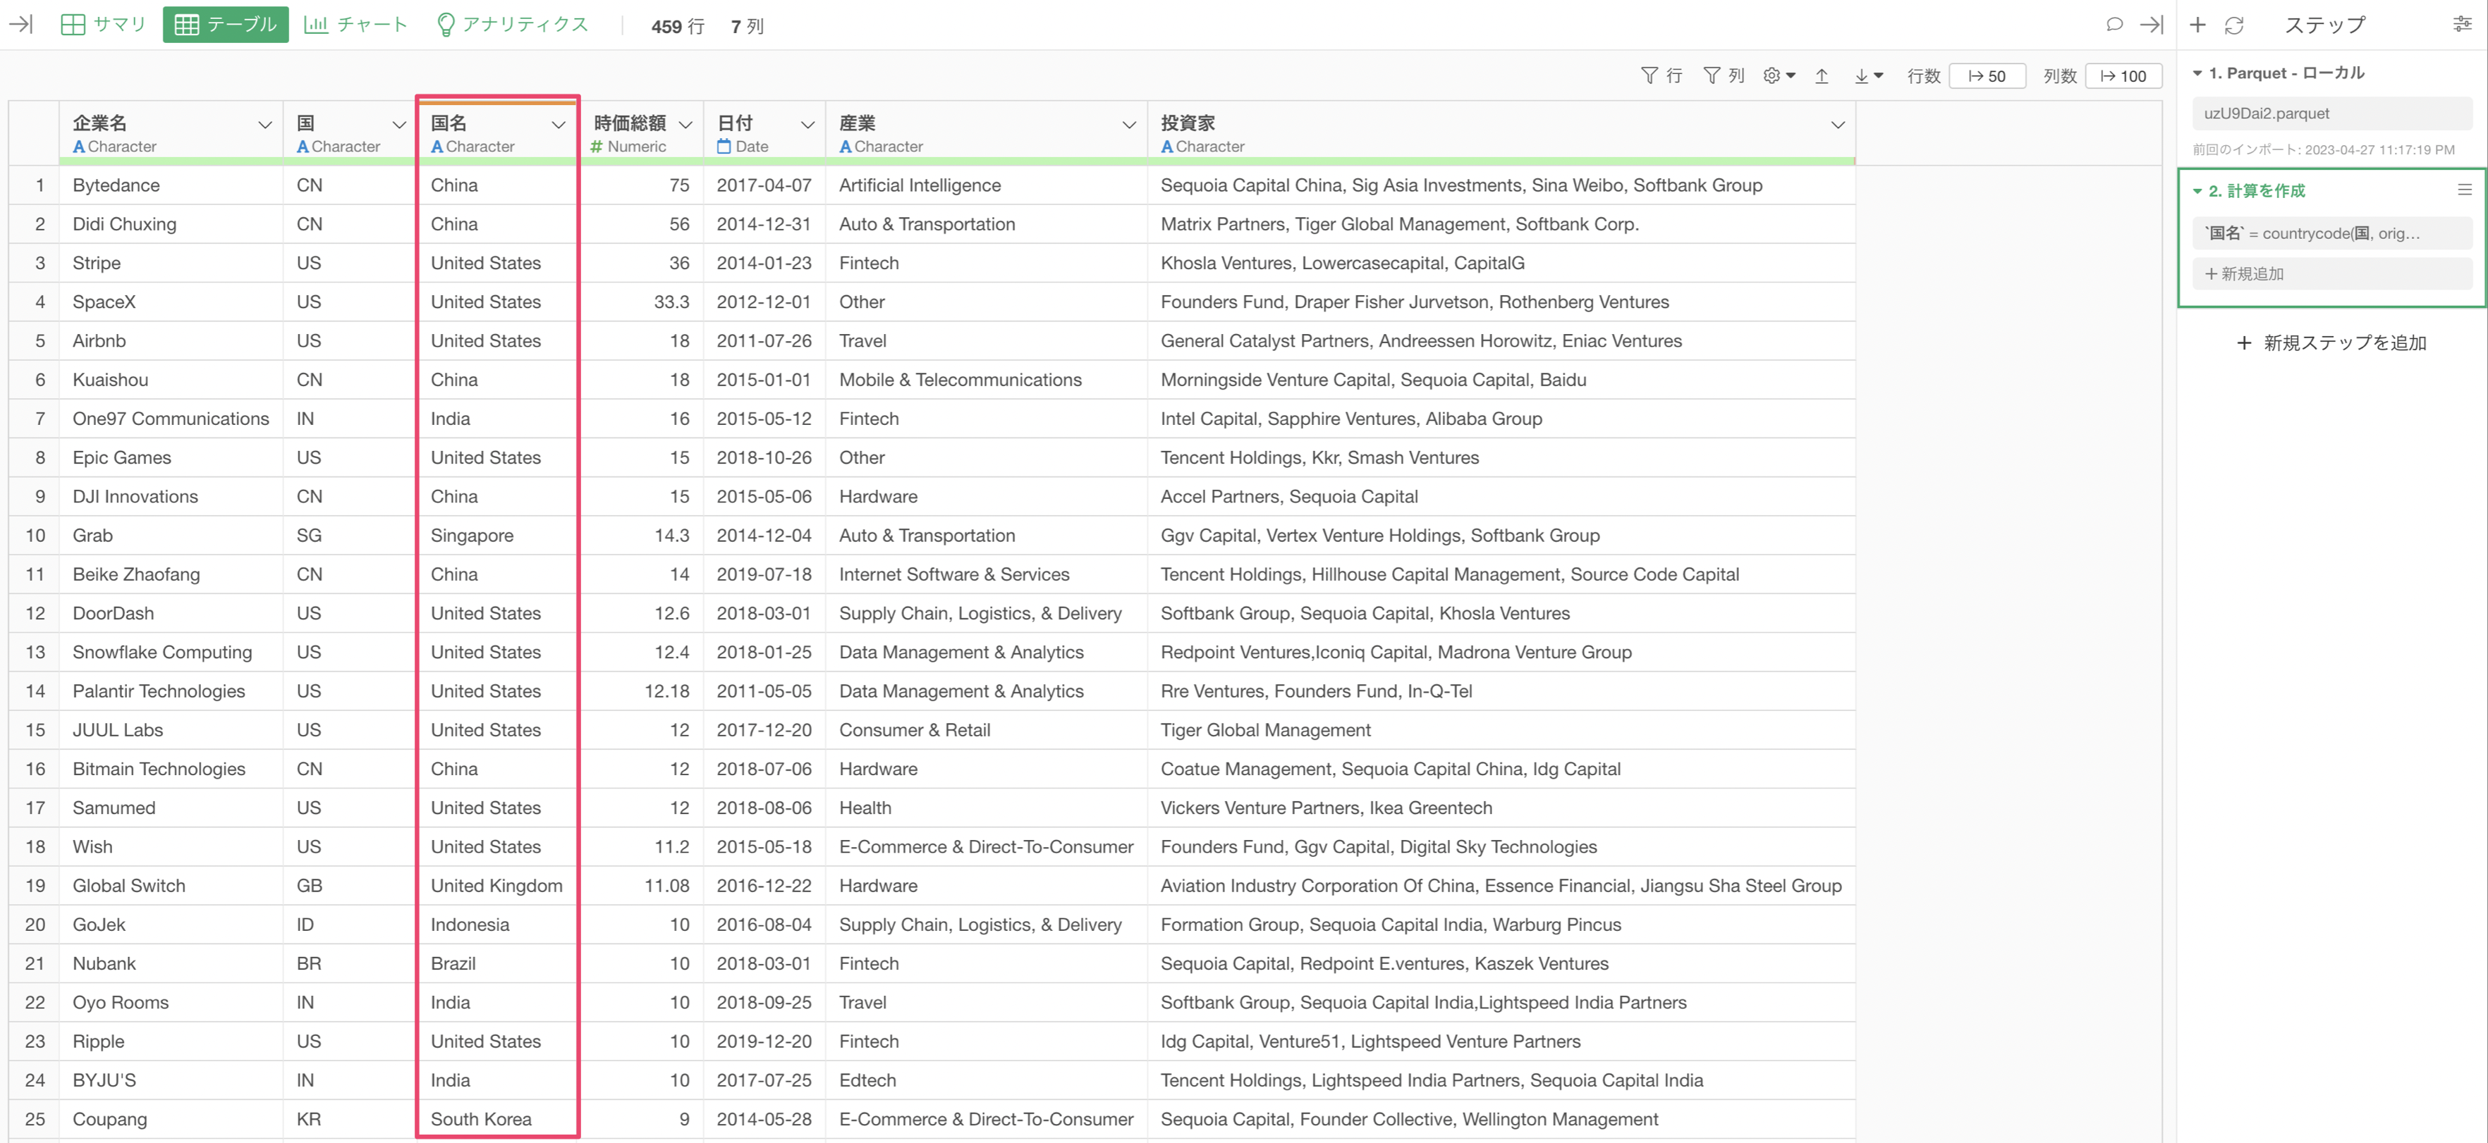2488x1143 pixels.
Task: Open the 時価総額 column menu arrow
Action: pos(685,125)
